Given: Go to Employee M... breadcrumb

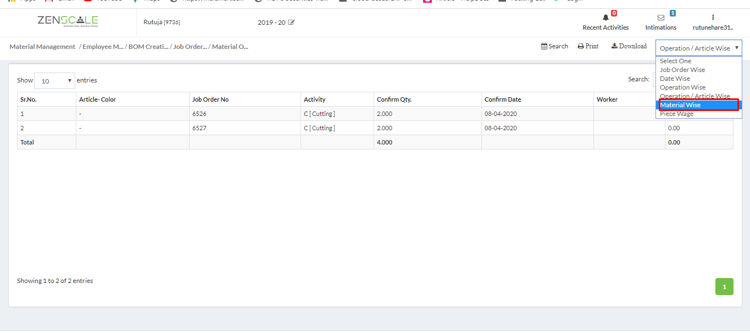Looking at the screenshot, I should point(103,47).
